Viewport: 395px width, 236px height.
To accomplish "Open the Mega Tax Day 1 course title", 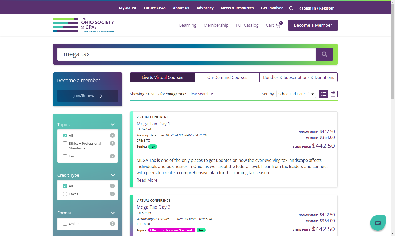I will (x=153, y=124).
